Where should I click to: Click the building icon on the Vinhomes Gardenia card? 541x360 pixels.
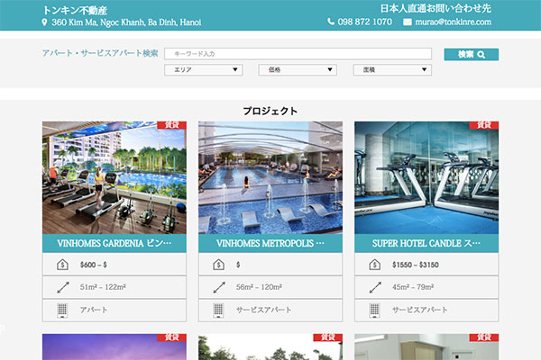point(62,310)
